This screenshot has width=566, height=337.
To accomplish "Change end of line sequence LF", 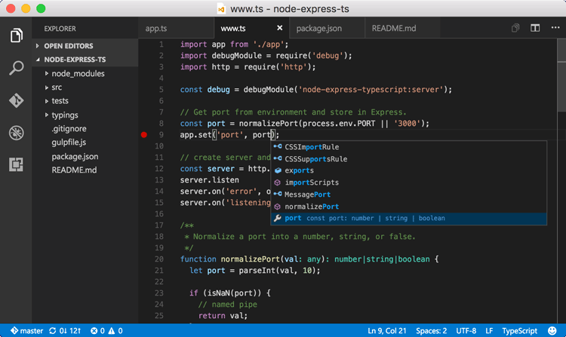I will (x=489, y=330).
